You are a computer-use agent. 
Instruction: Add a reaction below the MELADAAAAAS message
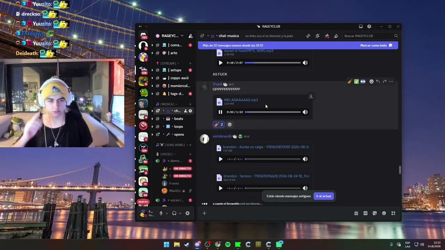[x=229, y=125]
